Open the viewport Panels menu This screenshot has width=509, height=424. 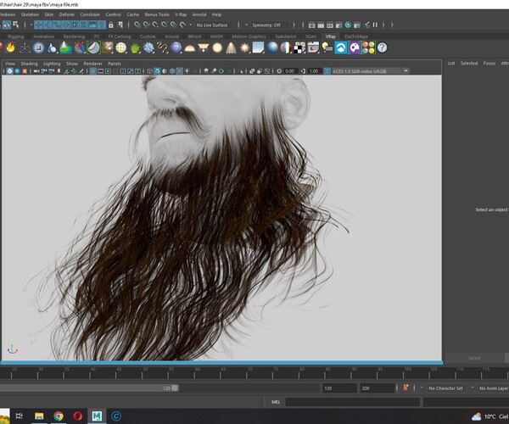115,64
